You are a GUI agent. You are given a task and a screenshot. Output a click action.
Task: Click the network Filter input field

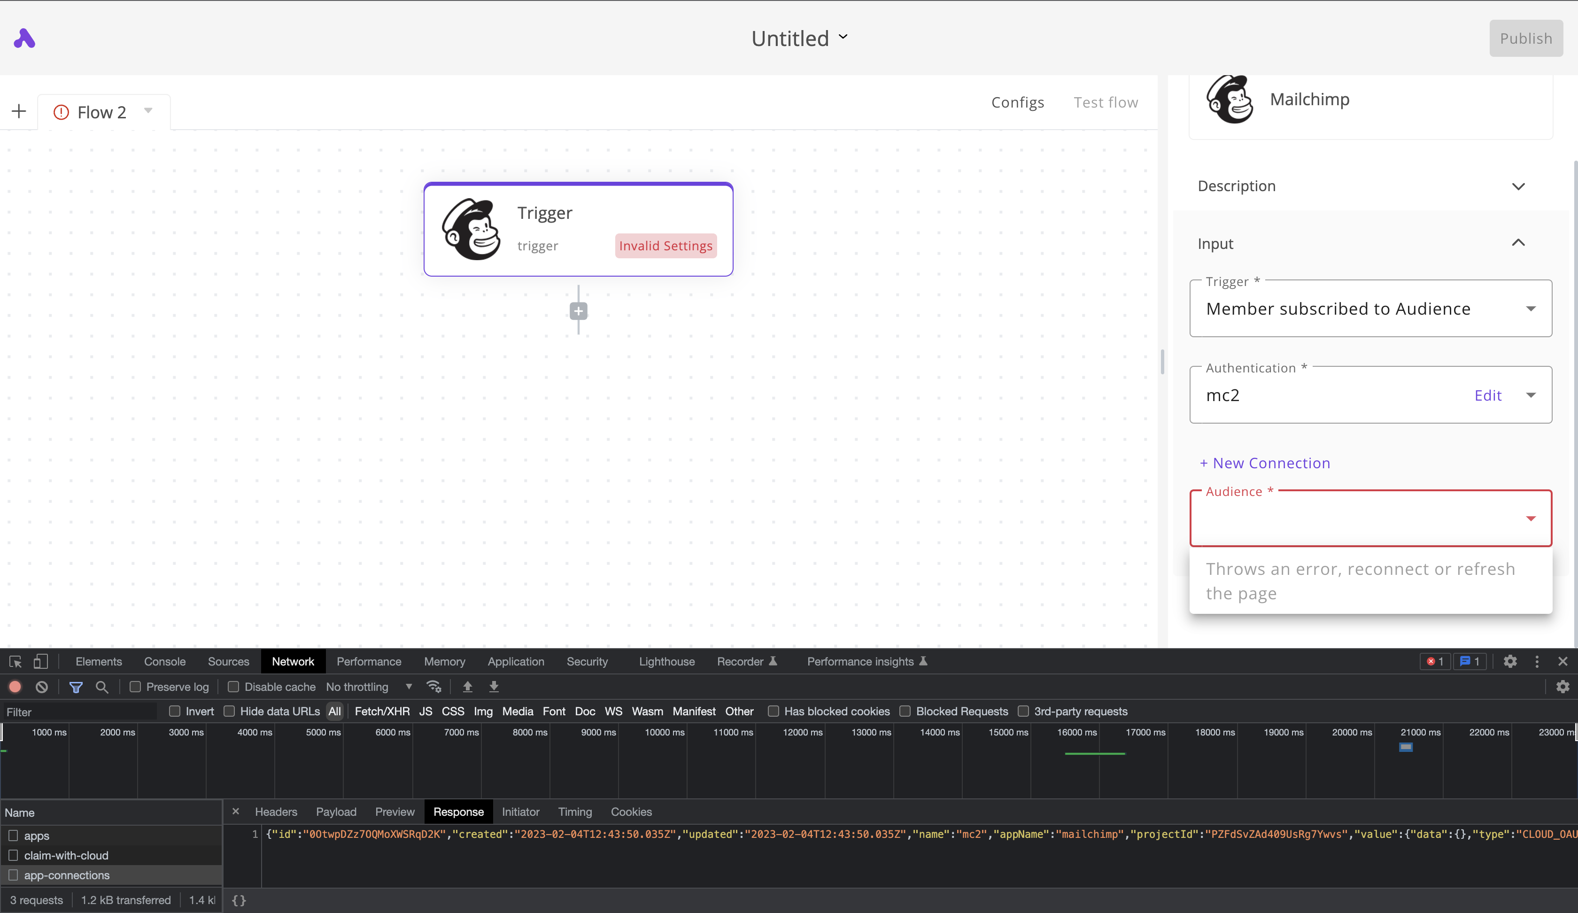[x=79, y=712]
